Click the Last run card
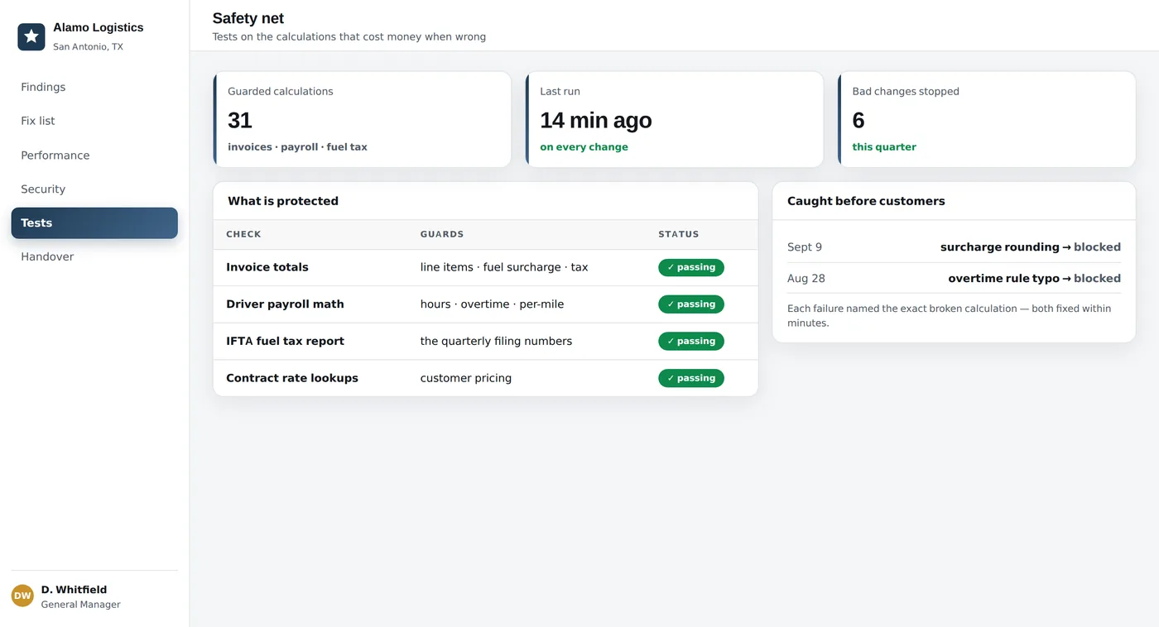 (x=674, y=119)
